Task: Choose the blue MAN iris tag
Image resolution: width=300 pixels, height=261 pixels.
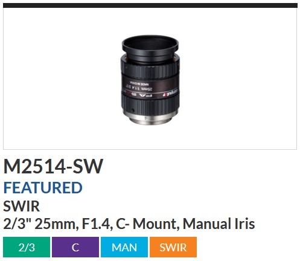Action: [x=124, y=247]
